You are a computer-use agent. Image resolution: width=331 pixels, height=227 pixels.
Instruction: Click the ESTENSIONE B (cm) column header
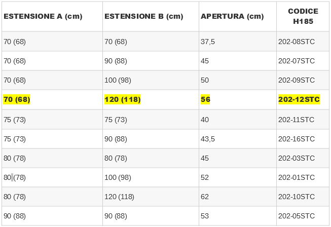point(143,16)
